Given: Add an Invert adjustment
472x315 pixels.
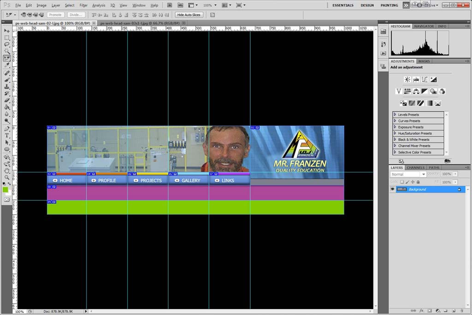Looking at the screenshot, I should click(x=403, y=103).
